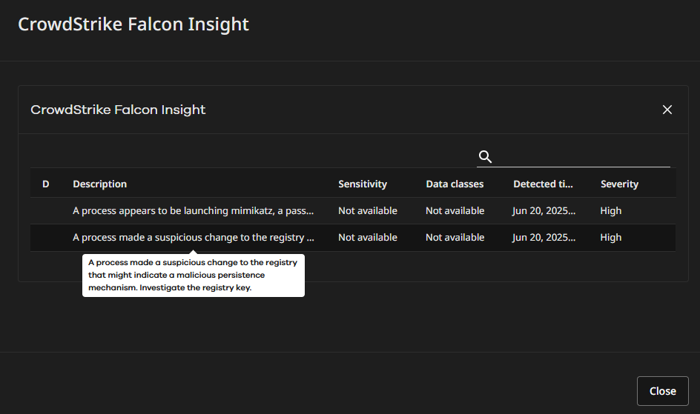Click the inner panel title 'CrowdStrike Falcon Insight'
Screen dimensions: 700x414
(x=118, y=110)
